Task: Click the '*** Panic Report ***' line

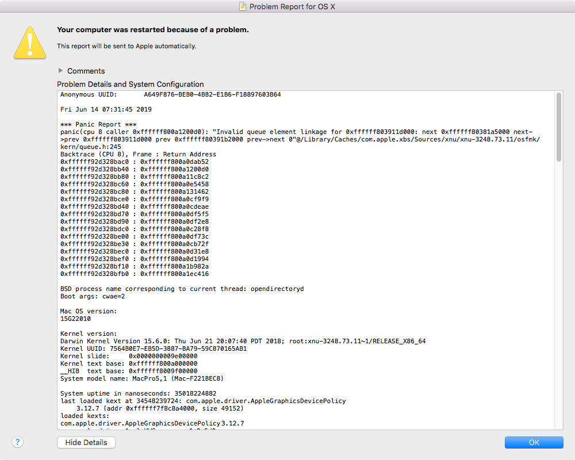Action: 98,124
